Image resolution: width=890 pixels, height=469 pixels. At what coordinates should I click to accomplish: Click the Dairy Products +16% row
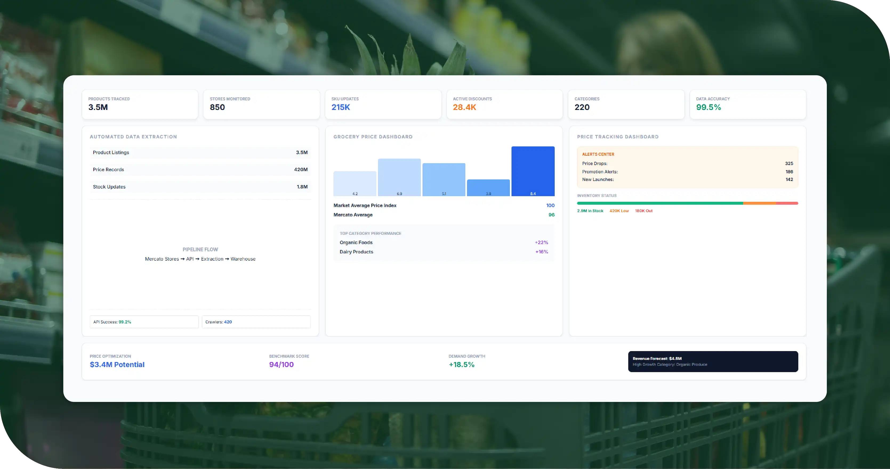[444, 252]
